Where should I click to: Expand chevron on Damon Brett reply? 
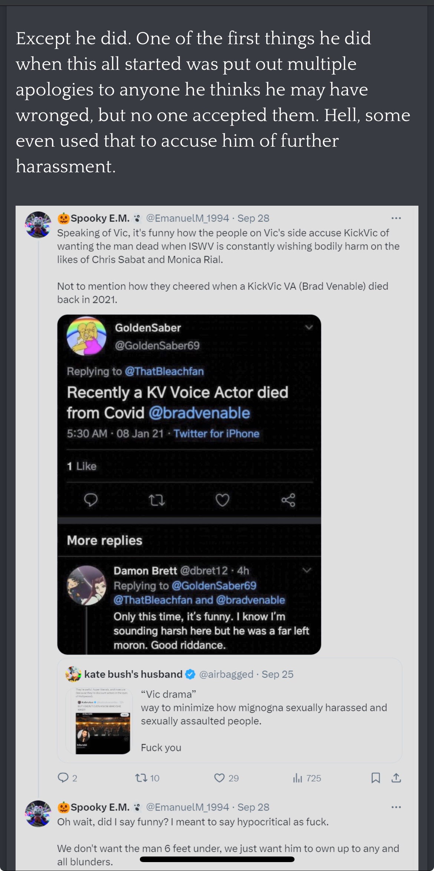307,570
